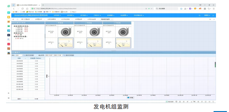Expand the tab list chevron at far right

[x=214, y=19]
